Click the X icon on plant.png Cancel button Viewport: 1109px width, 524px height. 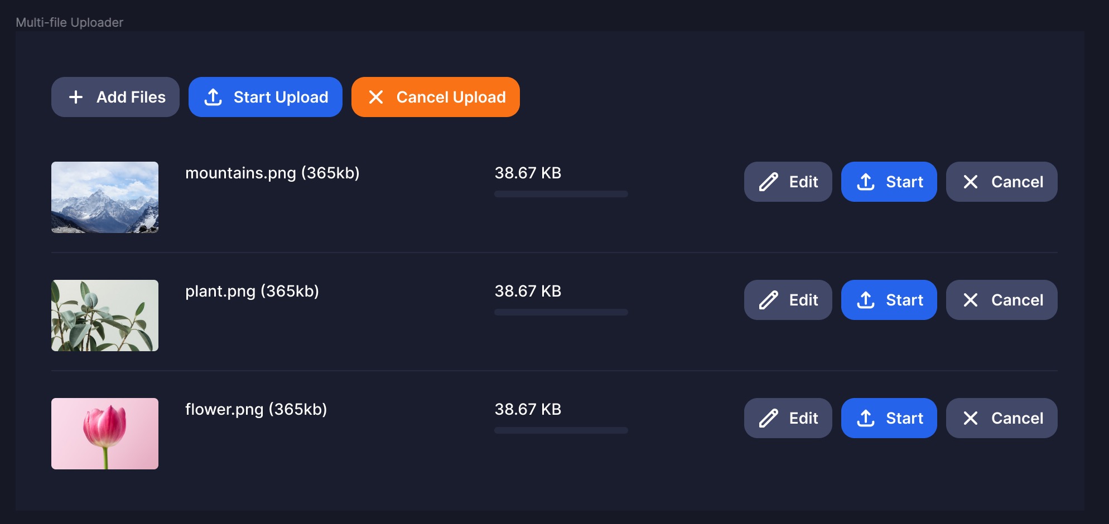pos(971,299)
